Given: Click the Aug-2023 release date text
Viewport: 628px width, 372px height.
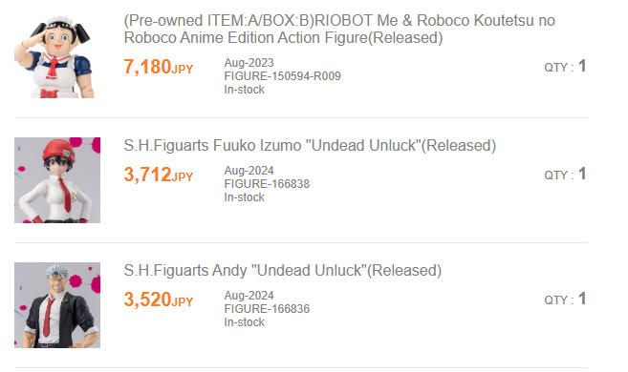Looking at the screenshot, I should tap(249, 63).
